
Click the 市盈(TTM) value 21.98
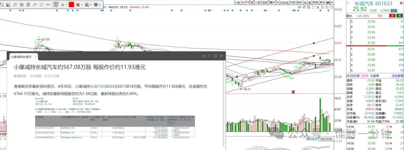tap(400, 121)
